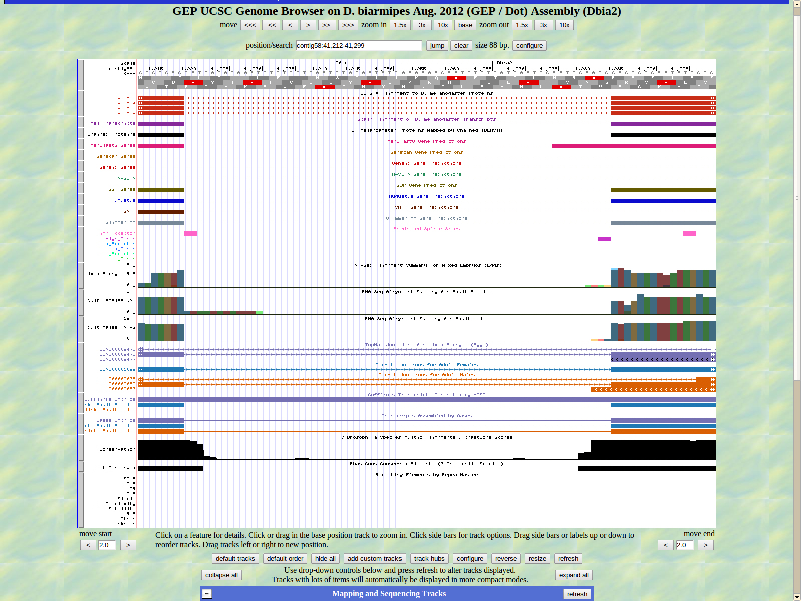The height and width of the screenshot is (601, 801).
Task: Open Augustus track label
Action: coord(123,200)
